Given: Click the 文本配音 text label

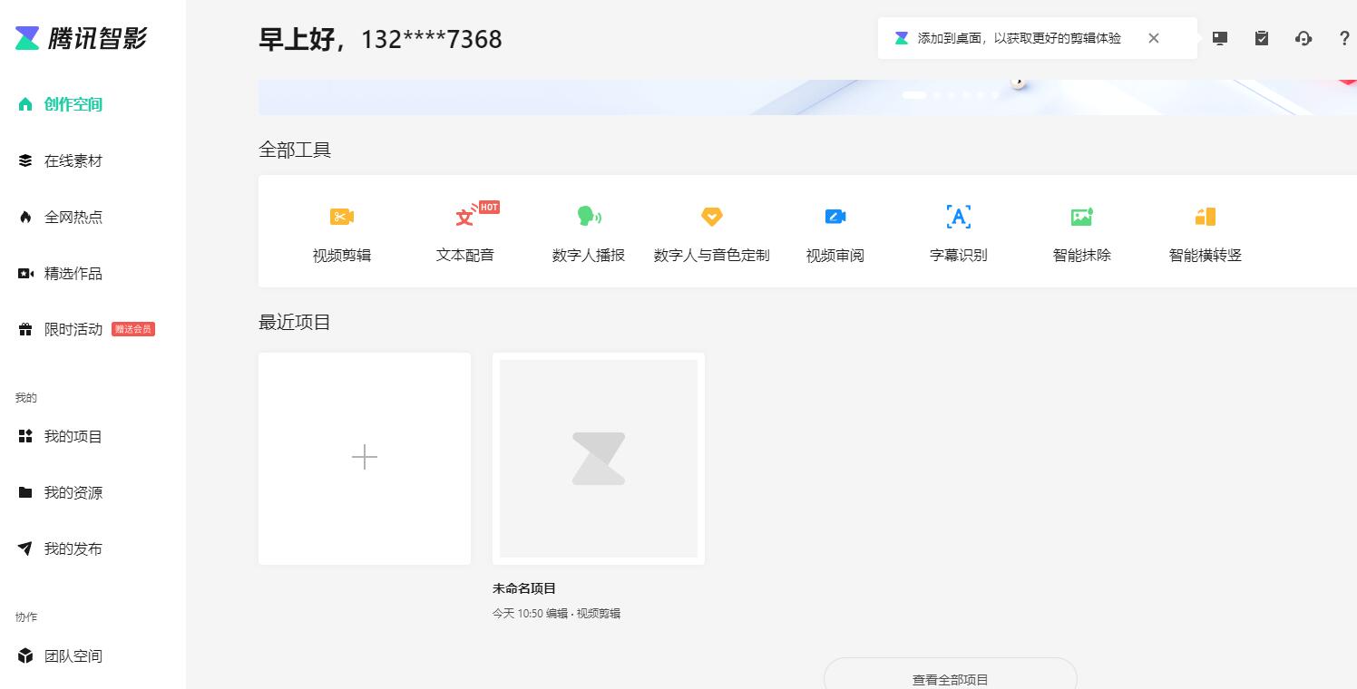Looking at the screenshot, I should (465, 256).
